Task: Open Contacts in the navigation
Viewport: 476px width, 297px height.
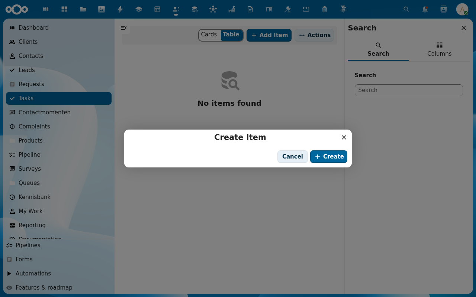Action: 59,56
